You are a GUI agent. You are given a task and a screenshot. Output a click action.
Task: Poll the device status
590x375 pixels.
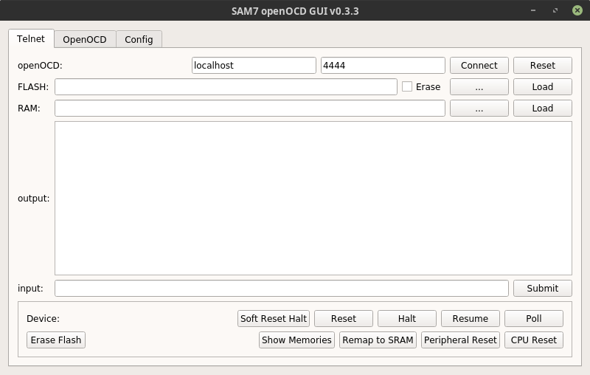pyautogui.click(x=534, y=318)
